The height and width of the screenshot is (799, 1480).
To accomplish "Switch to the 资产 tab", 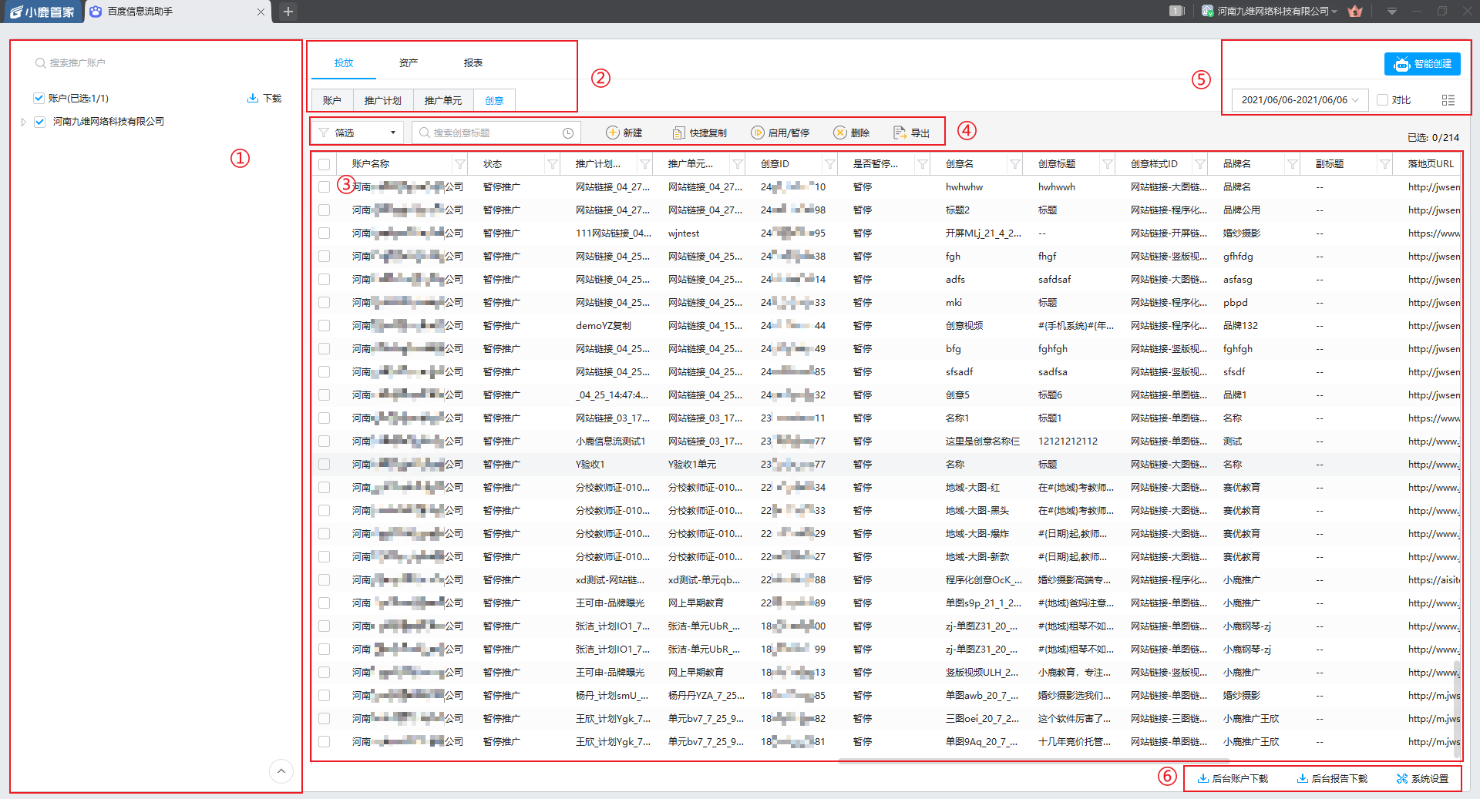I will [409, 63].
